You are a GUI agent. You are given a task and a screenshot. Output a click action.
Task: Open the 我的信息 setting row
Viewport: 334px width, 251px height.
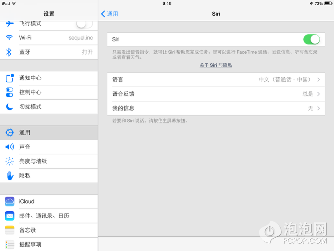216,108
